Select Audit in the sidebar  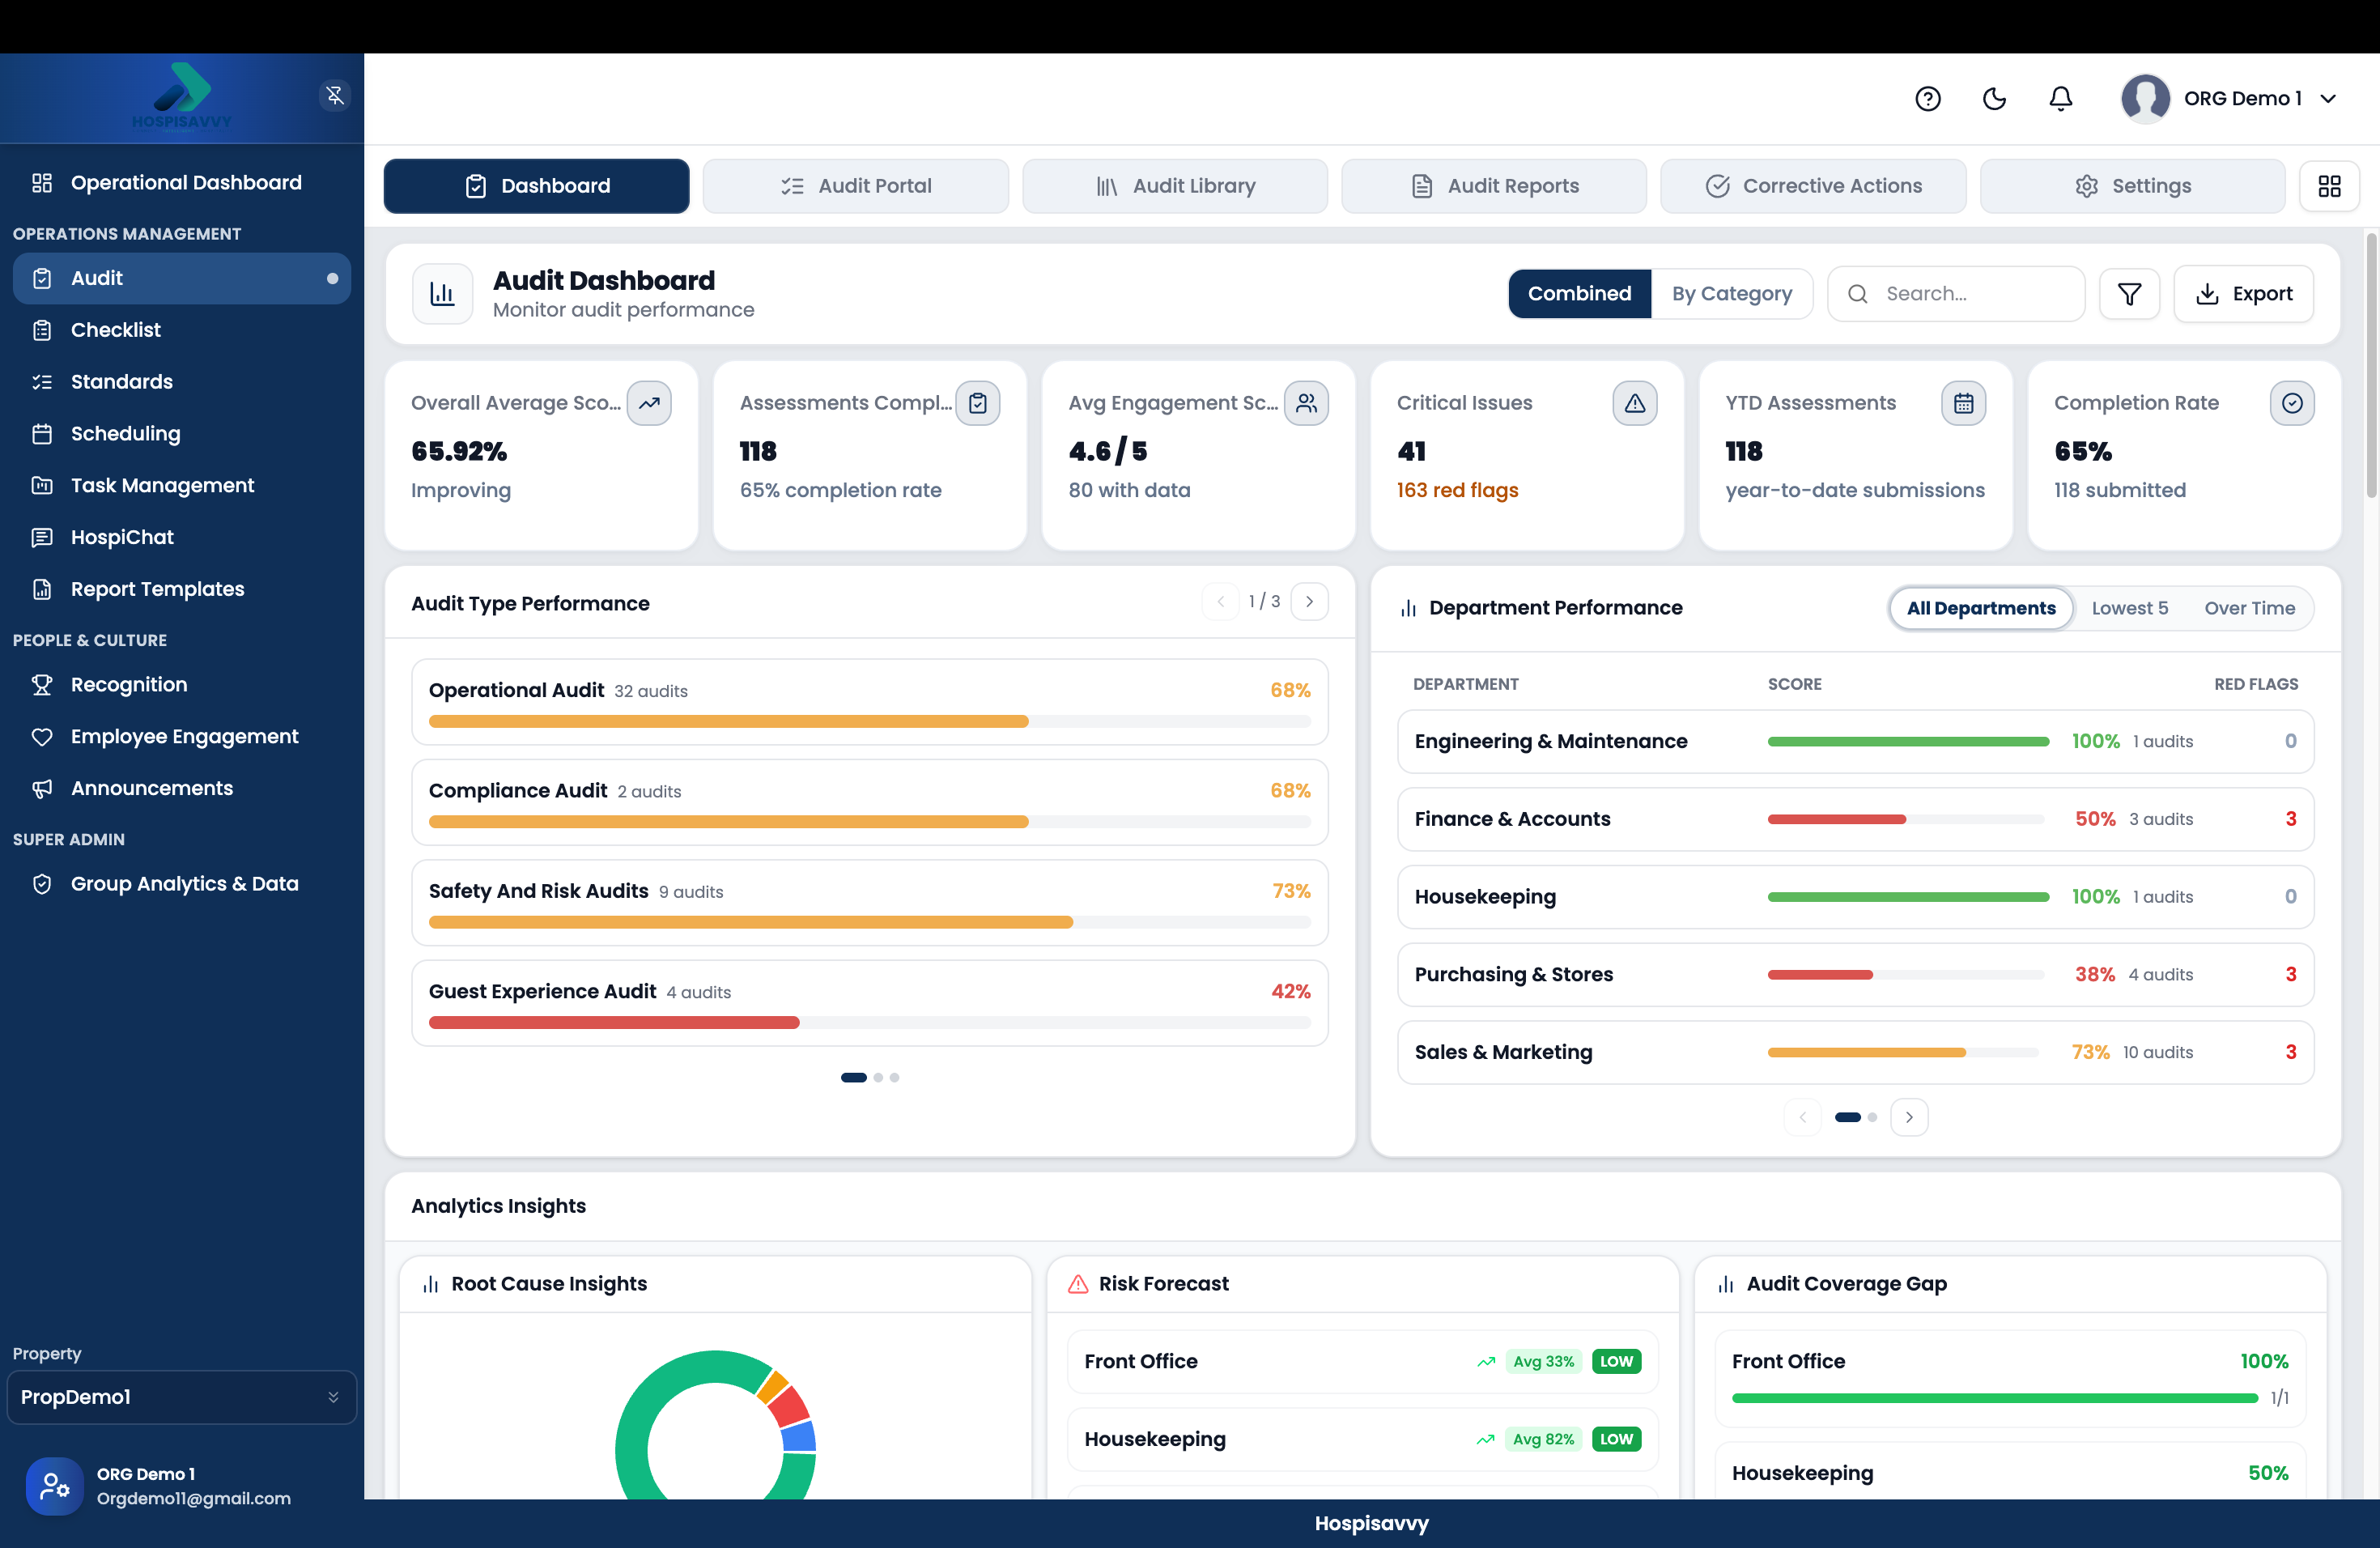[x=182, y=278]
